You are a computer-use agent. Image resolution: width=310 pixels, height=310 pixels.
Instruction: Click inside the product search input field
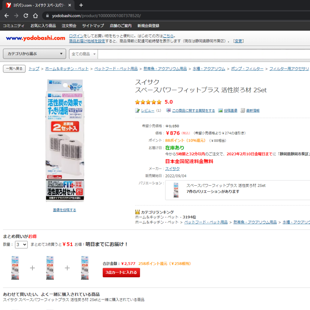pyautogui.click(x=204, y=54)
